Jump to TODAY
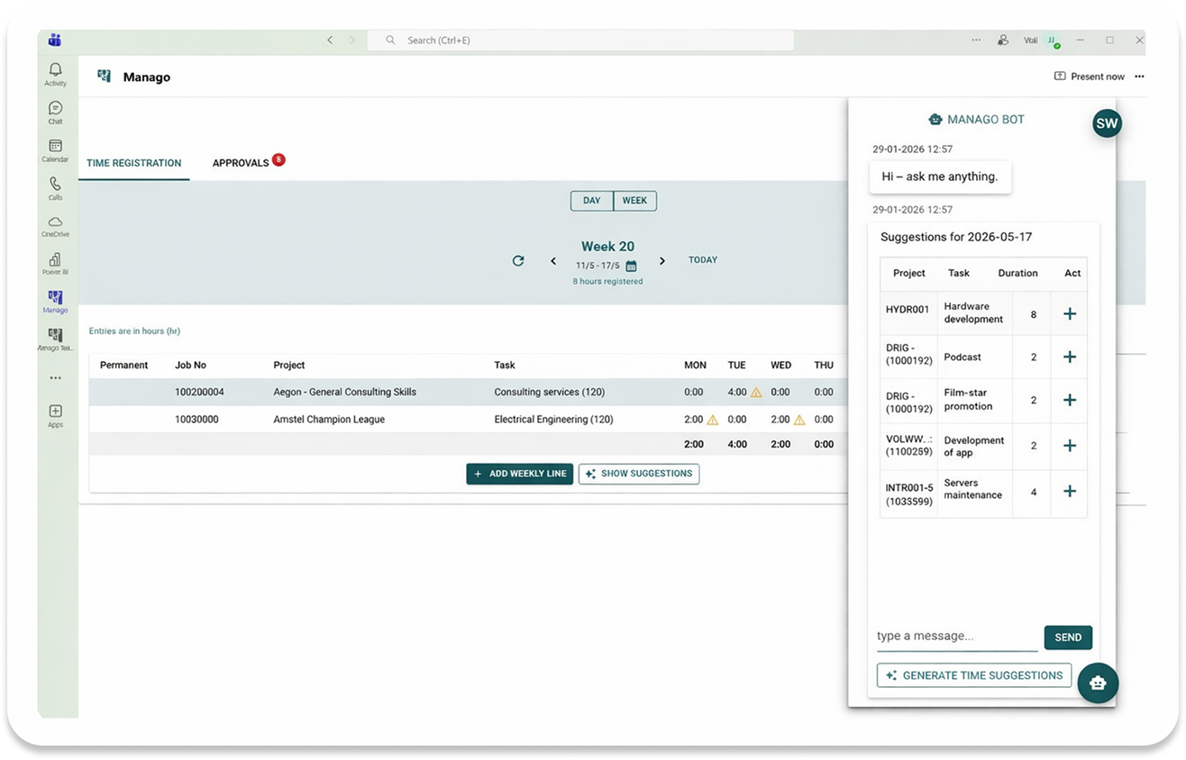 click(703, 259)
